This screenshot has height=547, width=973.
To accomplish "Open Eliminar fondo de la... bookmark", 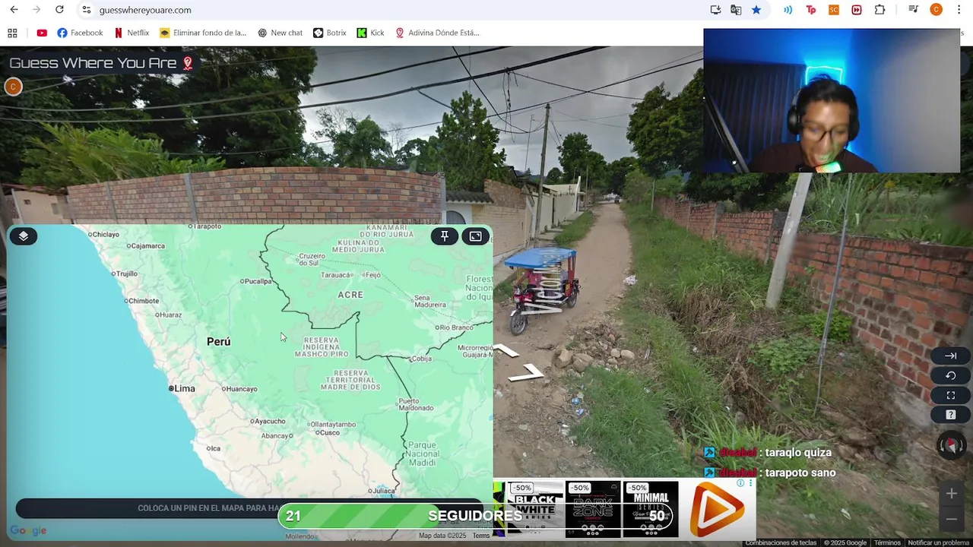I will (x=203, y=33).
